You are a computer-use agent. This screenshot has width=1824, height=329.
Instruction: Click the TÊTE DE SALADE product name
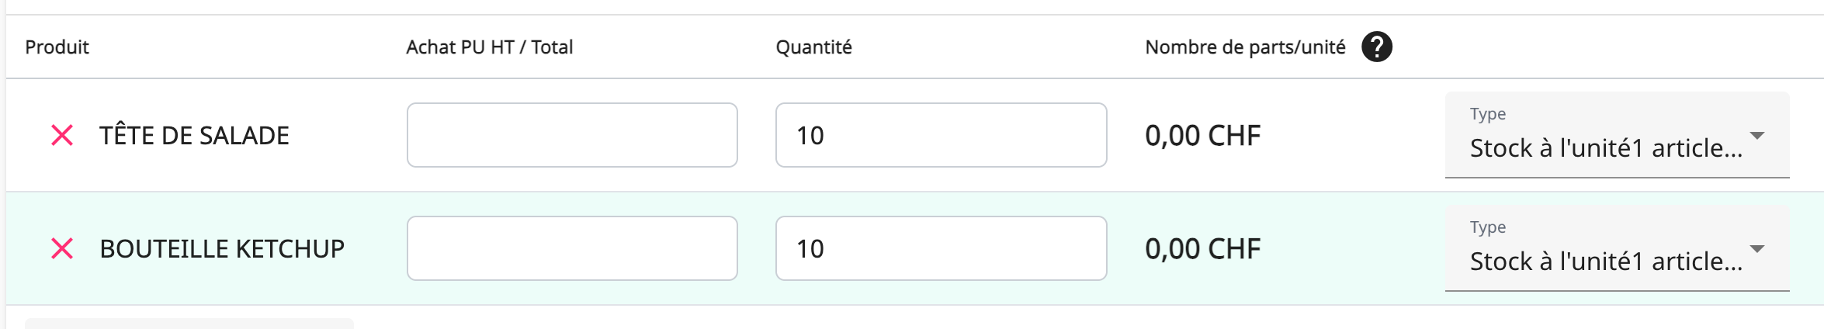(194, 136)
